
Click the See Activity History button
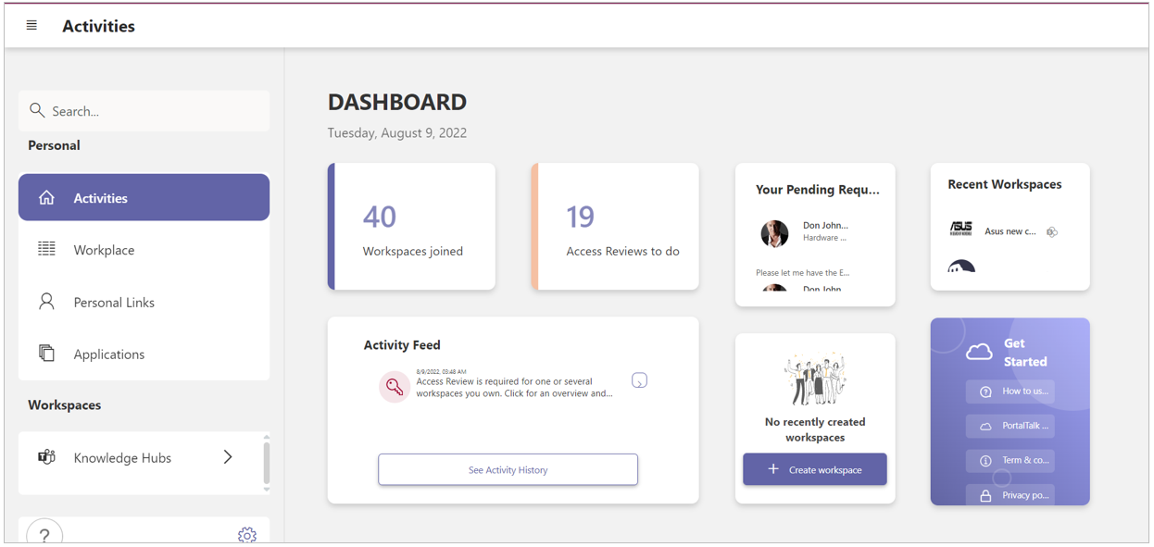click(508, 470)
